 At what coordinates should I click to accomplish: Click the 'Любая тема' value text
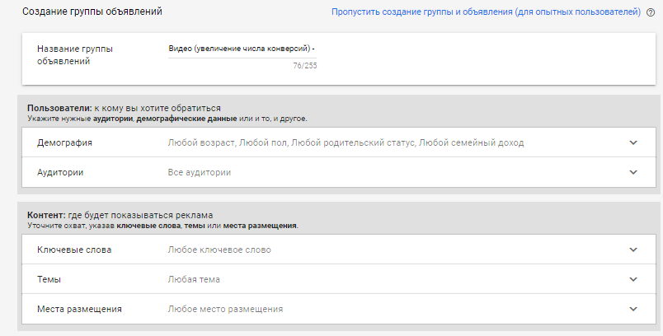193,279
